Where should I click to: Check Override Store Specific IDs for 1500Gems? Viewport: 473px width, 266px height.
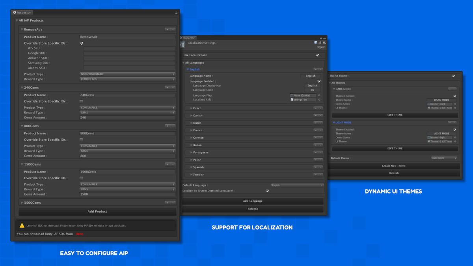point(82,178)
